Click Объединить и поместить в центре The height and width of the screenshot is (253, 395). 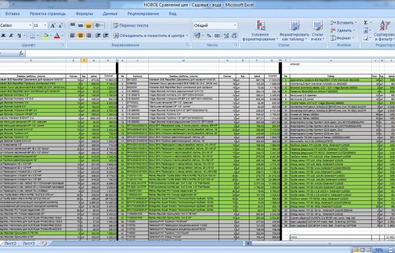(x=149, y=36)
